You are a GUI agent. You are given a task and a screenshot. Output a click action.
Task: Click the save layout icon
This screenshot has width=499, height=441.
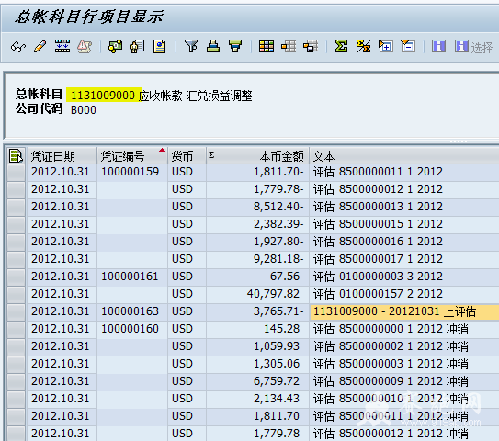tap(311, 47)
